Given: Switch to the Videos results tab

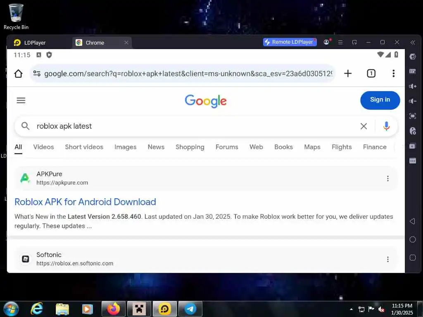Looking at the screenshot, I should pyautogui.click(x=43, y=147).
